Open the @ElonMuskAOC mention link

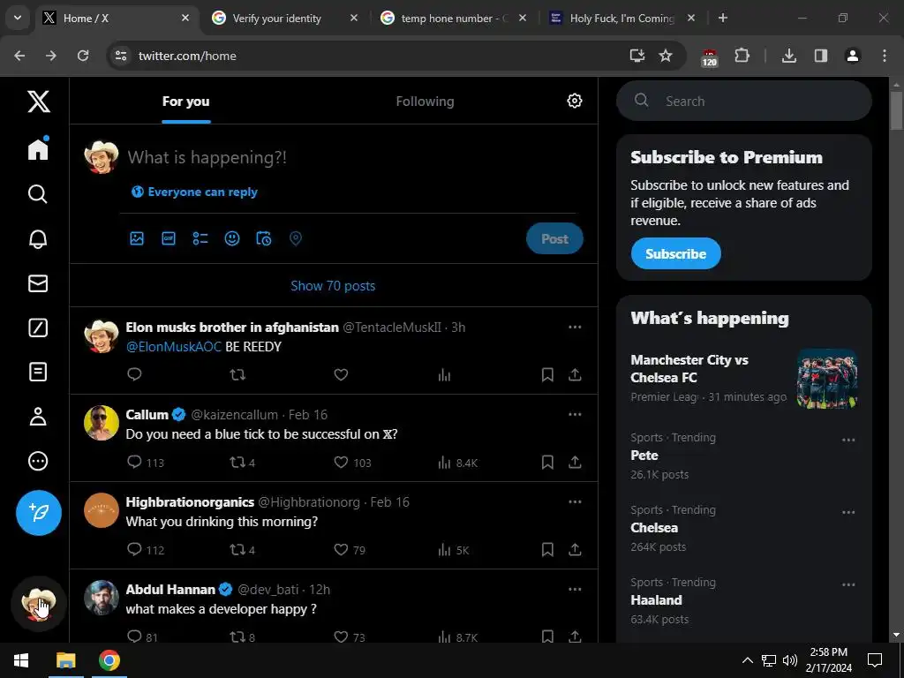tap(174, 347)
